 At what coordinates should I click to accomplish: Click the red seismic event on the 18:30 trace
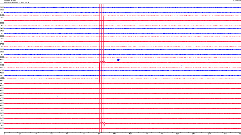(63, 103)
